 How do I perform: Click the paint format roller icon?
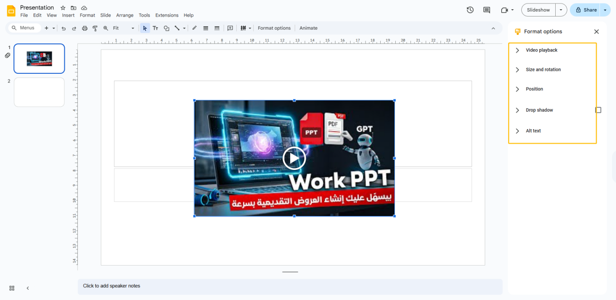point(95,28)
